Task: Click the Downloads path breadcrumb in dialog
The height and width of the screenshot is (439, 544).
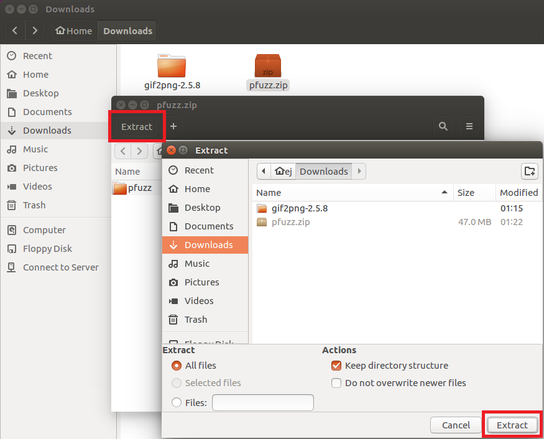Action: (323, 172)
